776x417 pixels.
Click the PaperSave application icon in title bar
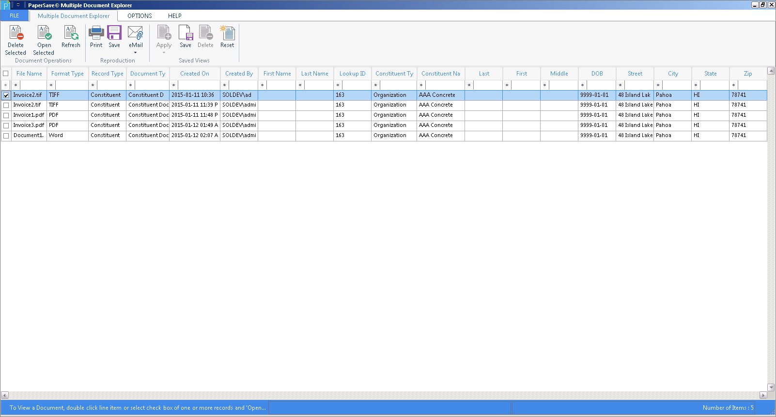pos(5,5)
